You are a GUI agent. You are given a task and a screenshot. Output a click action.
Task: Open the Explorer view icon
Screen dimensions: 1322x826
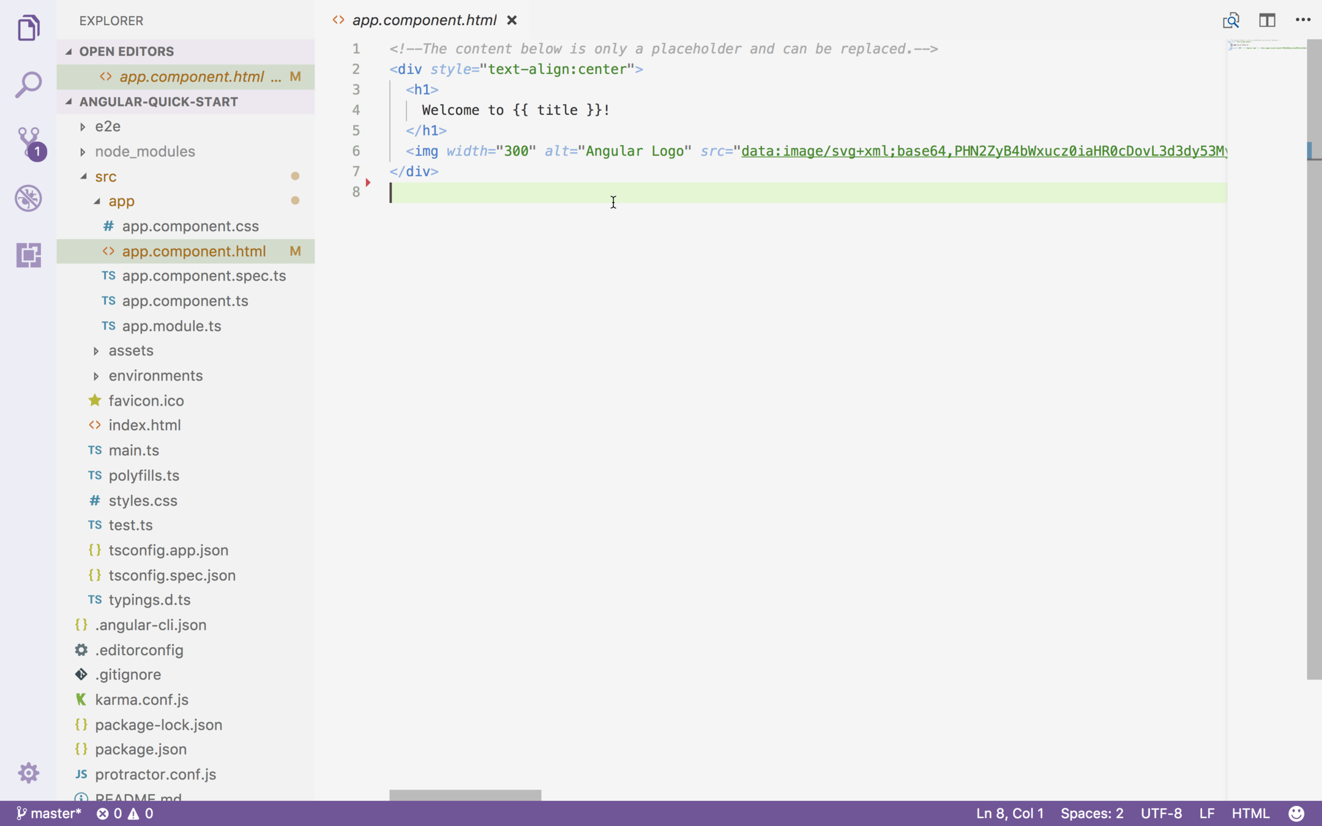tap(28, 28)
